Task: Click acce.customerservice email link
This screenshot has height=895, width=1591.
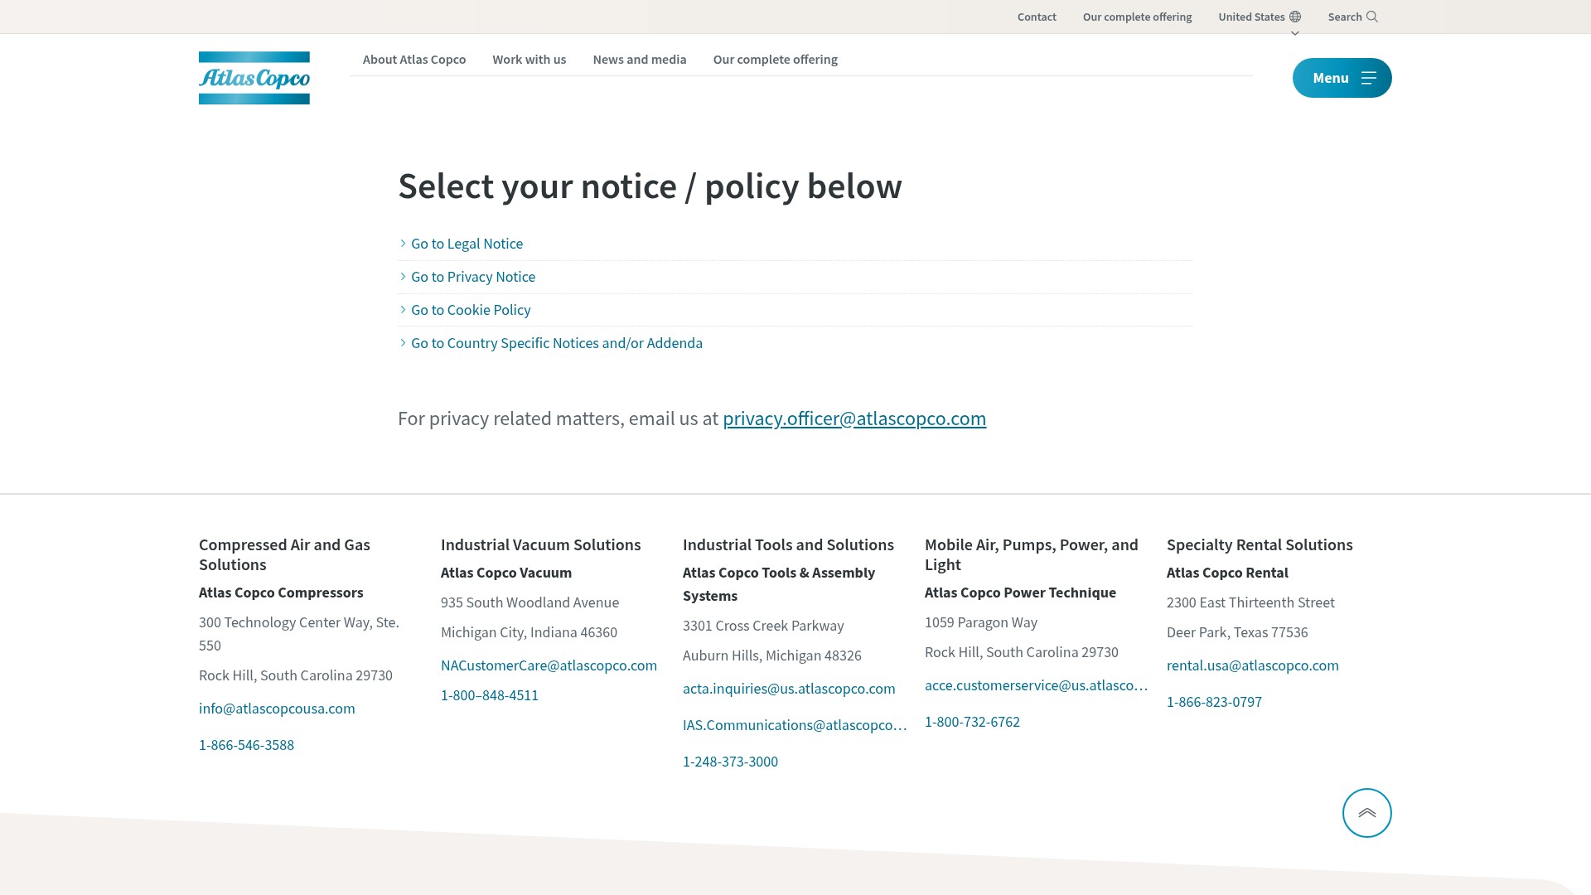Action: (1036, 685)
